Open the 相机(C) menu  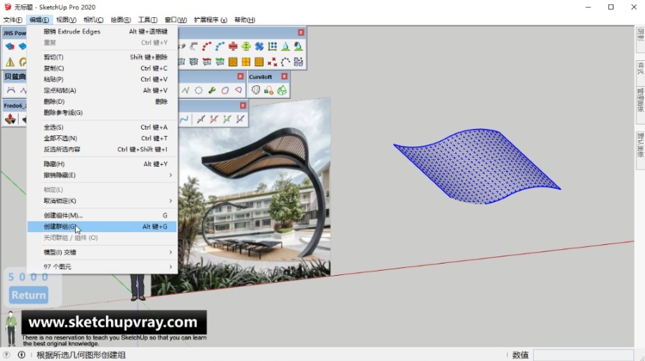pyautogui.click(x=93, y=20)
